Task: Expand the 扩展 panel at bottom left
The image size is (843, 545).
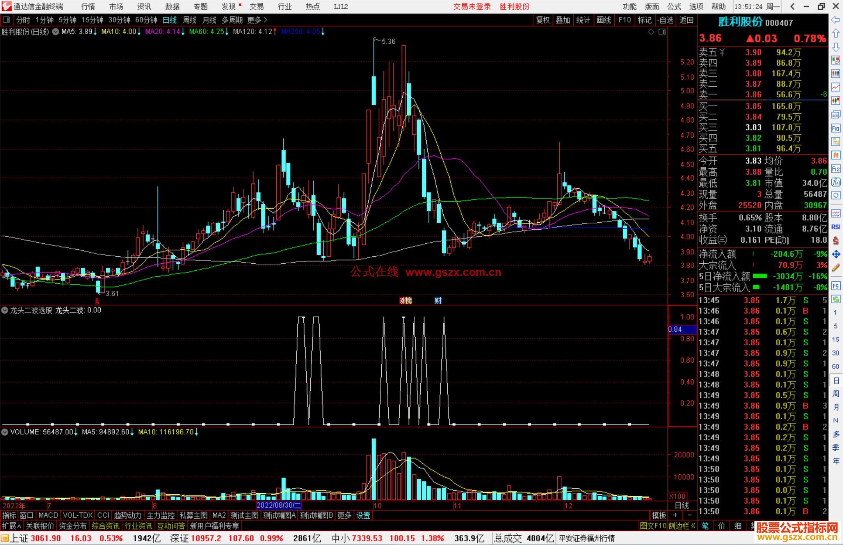Action: coord(11,526)
